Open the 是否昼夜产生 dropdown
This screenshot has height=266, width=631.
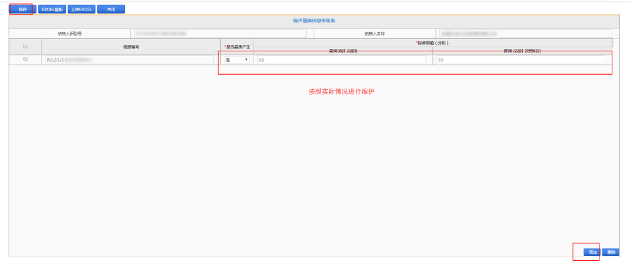(237, 60)
